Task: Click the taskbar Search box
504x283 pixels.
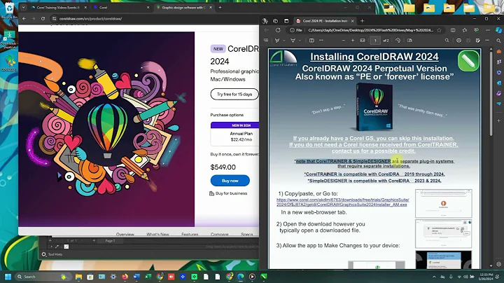Action: point(42,277)
